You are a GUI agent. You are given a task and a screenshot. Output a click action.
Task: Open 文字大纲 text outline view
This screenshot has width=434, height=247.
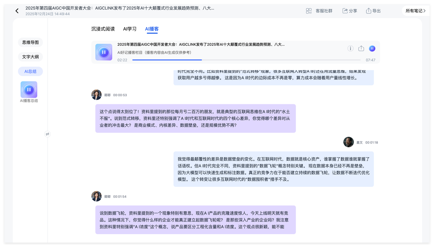(x=31, y=57)
